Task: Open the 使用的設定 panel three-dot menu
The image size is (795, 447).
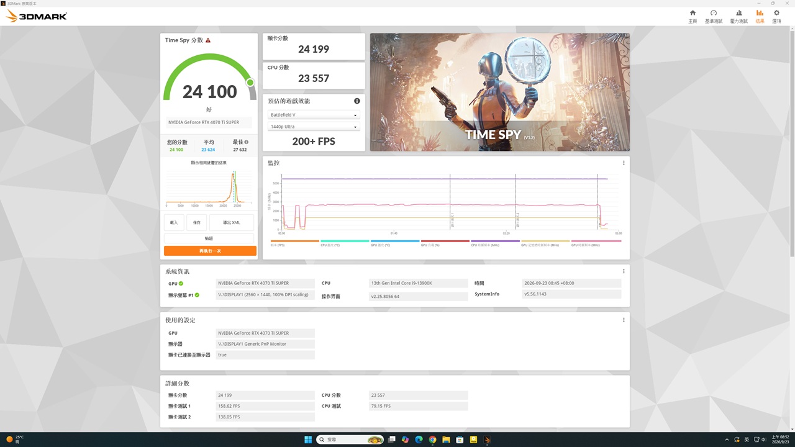Action: click(x=624, y=320)
